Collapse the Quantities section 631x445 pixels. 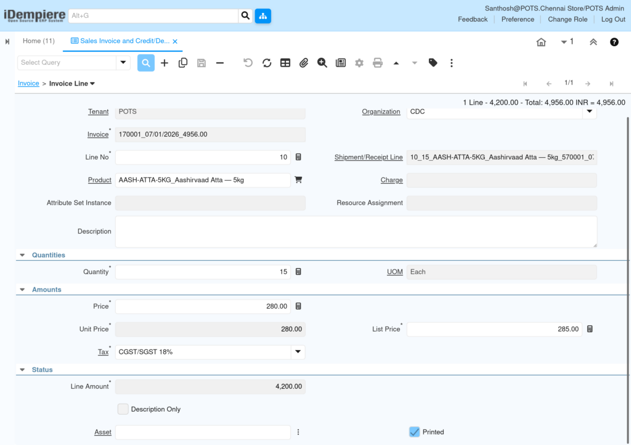click(x=22, y=255)
